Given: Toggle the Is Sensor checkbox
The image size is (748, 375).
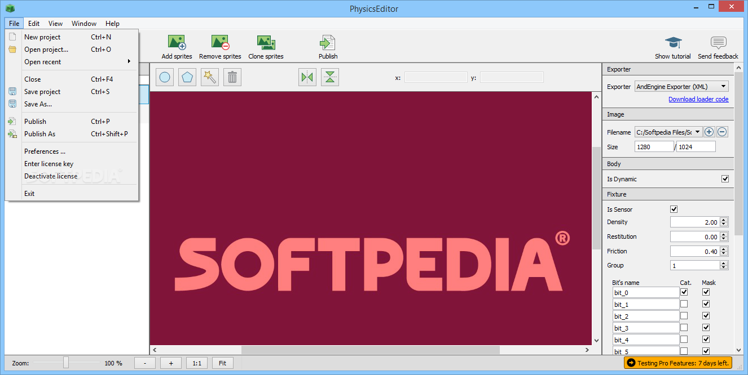Looking at the screenshot, I should 674,209.
